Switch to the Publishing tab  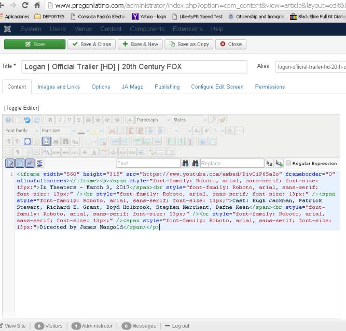click(x=167, y=87)
